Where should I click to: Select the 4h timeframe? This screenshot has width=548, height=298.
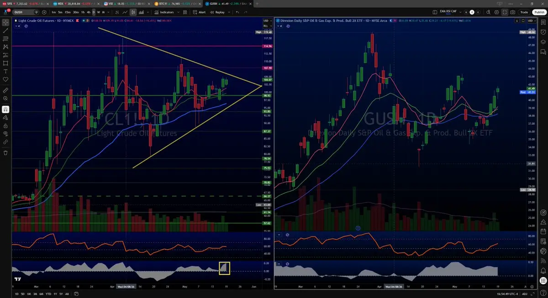click(89, 12)
